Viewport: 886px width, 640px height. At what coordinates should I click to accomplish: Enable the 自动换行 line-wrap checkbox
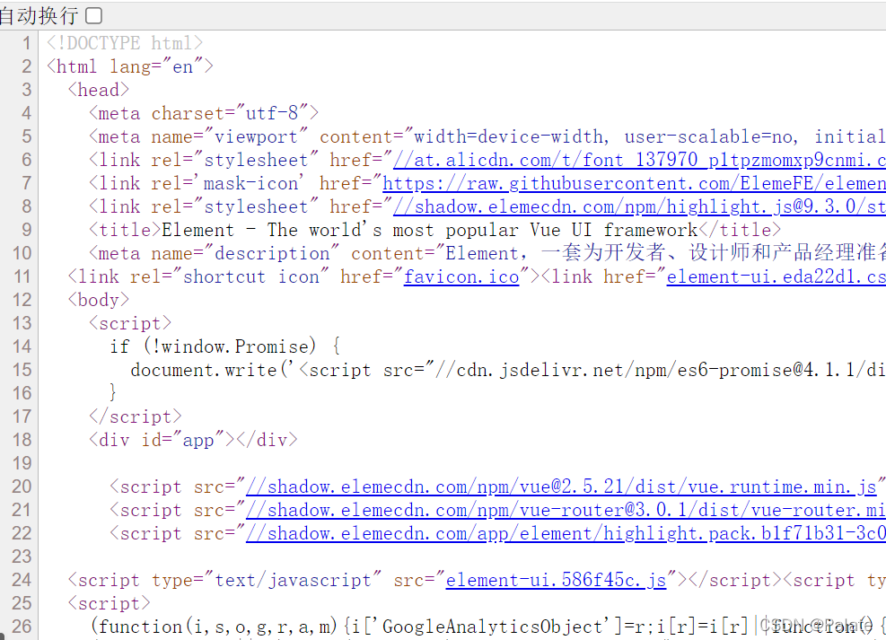click(x=93, y=15)
